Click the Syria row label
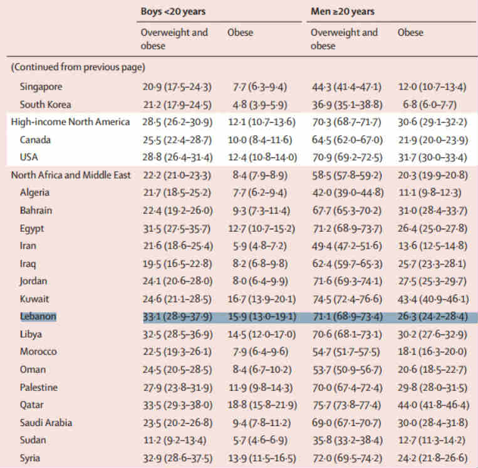Image resolution: width=478 pixels, height=468 pixels. 31,458
